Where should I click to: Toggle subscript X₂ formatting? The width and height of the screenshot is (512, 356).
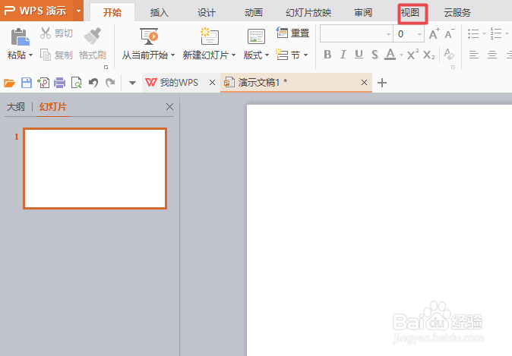click(428, 55)
